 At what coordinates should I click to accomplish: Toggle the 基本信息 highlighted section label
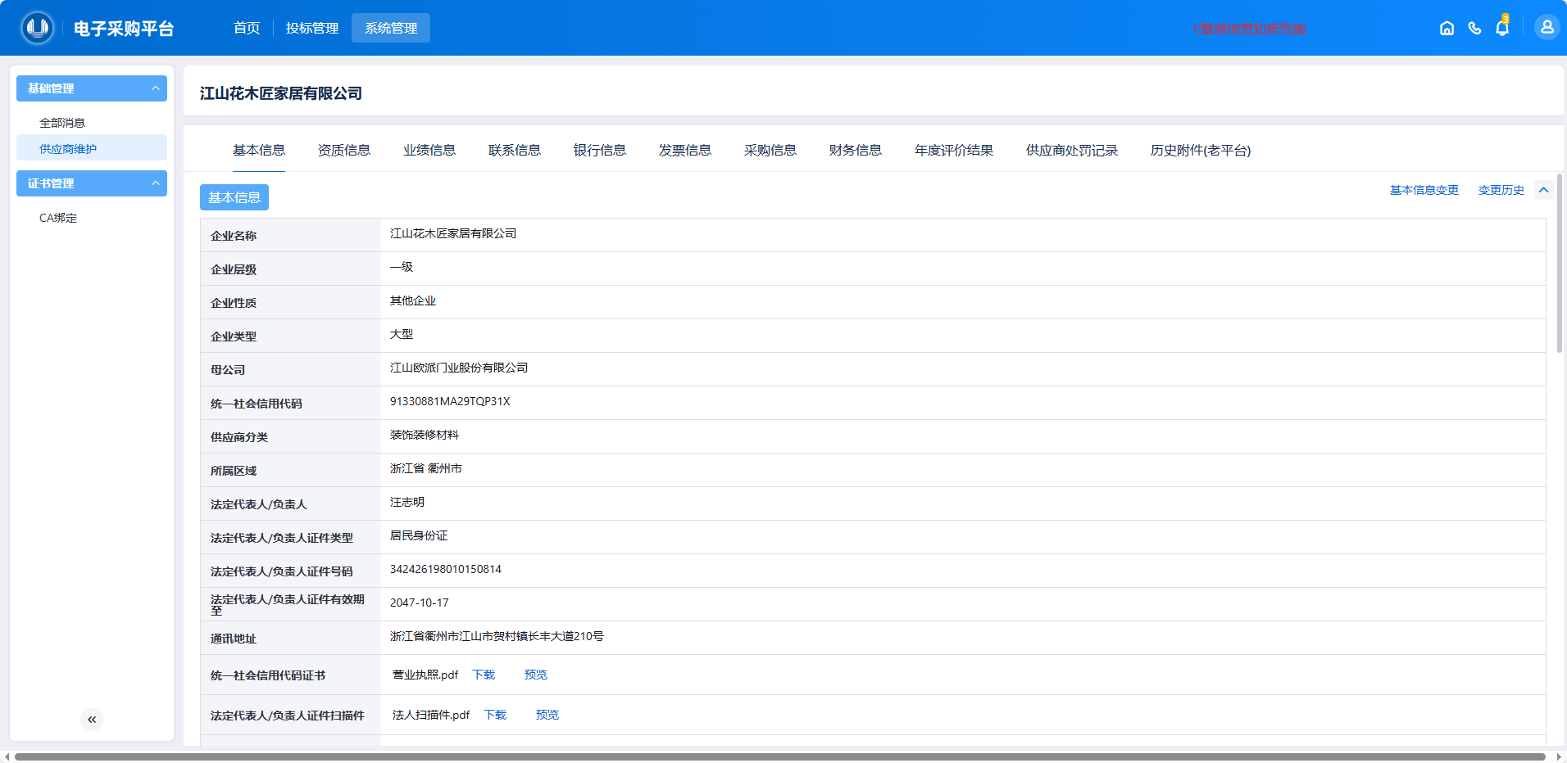click(234, 197)
